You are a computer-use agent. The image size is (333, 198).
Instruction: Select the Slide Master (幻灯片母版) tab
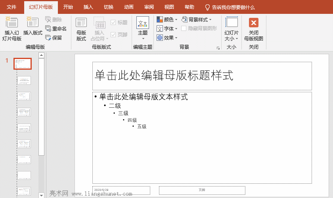(x=41, y=7)
